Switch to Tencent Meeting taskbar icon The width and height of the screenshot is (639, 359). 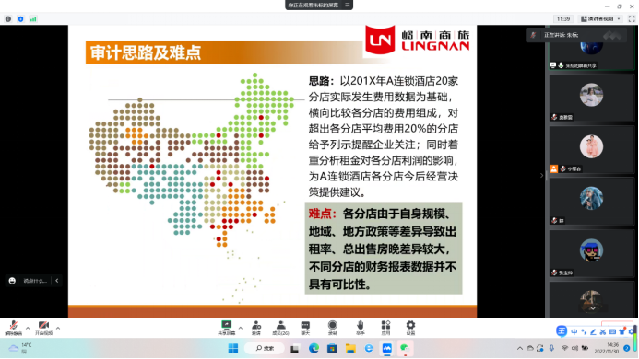[386, 349]
